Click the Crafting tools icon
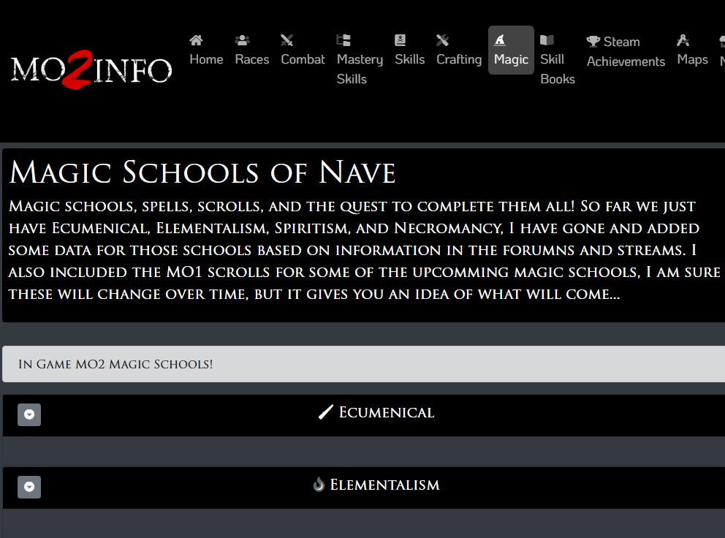The image size is (725, 538). [442, 40]
